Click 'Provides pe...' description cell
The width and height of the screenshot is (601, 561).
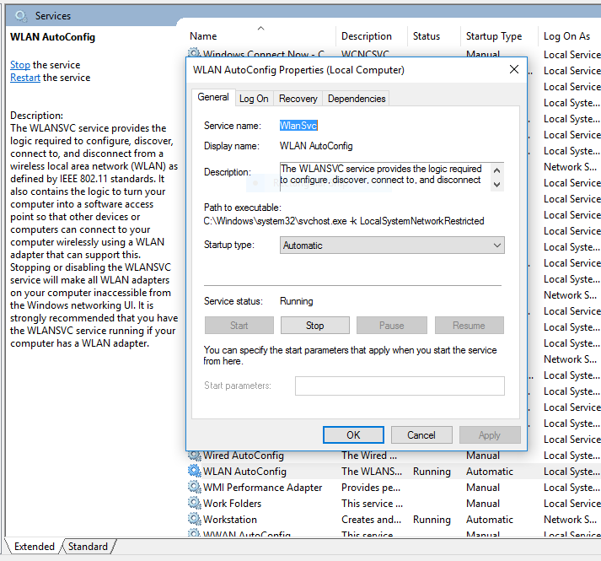pos(371,488)
